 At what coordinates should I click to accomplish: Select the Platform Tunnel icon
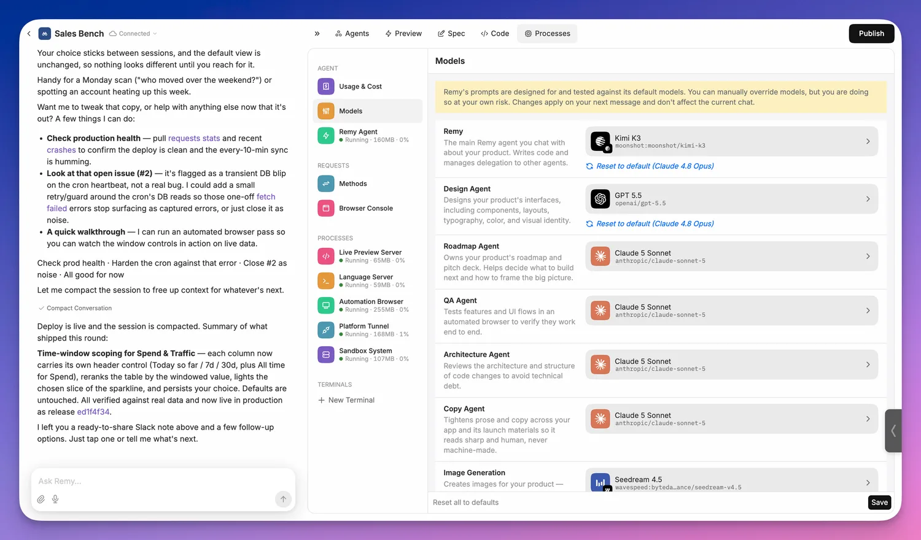[x=326, y=330]
